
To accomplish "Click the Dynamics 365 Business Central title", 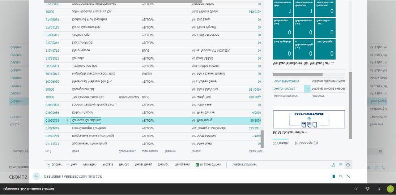I will click(28, 189).
